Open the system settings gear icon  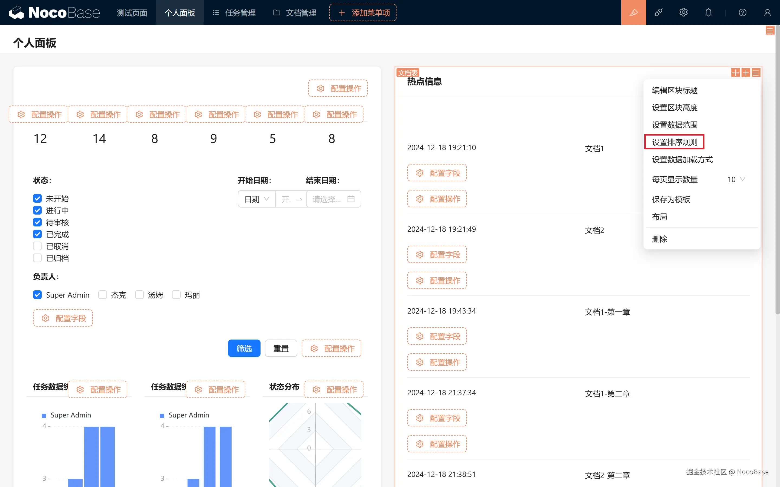click(x=683, y=12)
